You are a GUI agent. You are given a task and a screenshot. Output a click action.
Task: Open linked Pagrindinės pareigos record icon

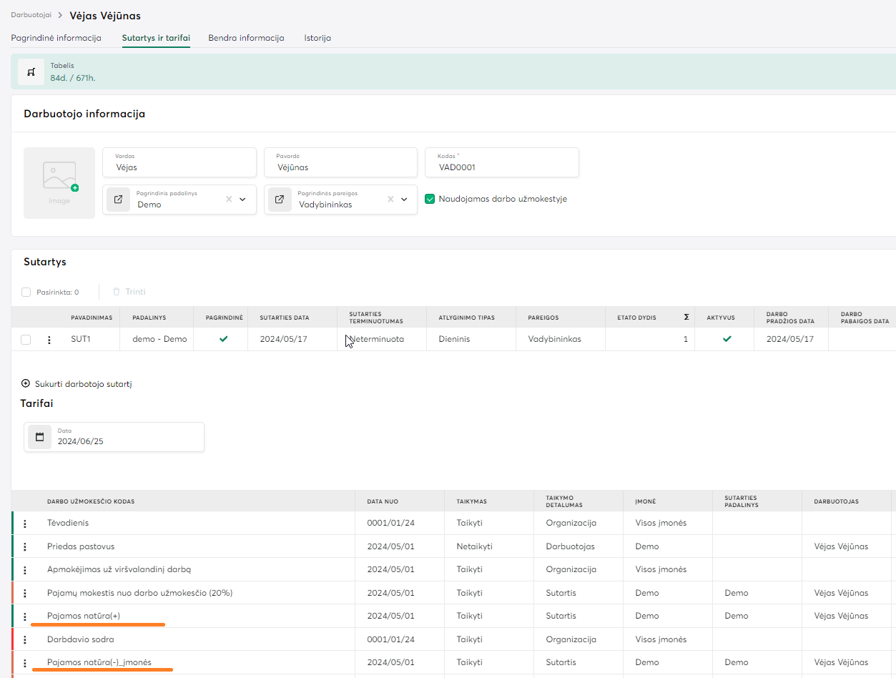pos(280,200)
